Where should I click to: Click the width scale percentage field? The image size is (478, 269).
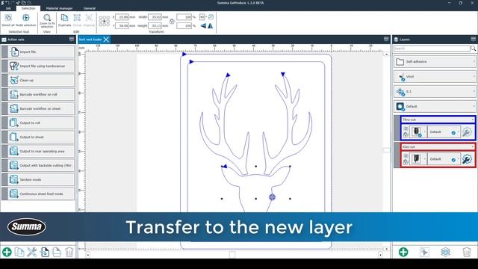point(184,17)
